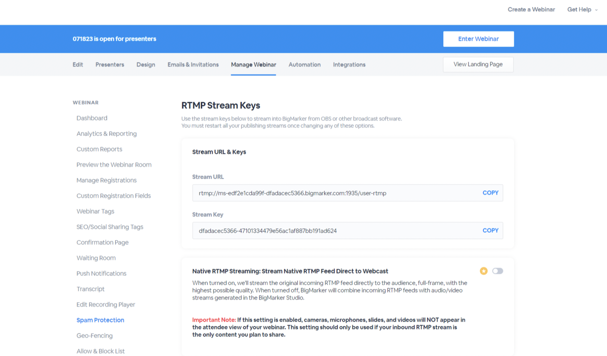The width and height of the screenshot is (607, 356).
Task: Copy the Stream URL
Action: pos(490,193)
